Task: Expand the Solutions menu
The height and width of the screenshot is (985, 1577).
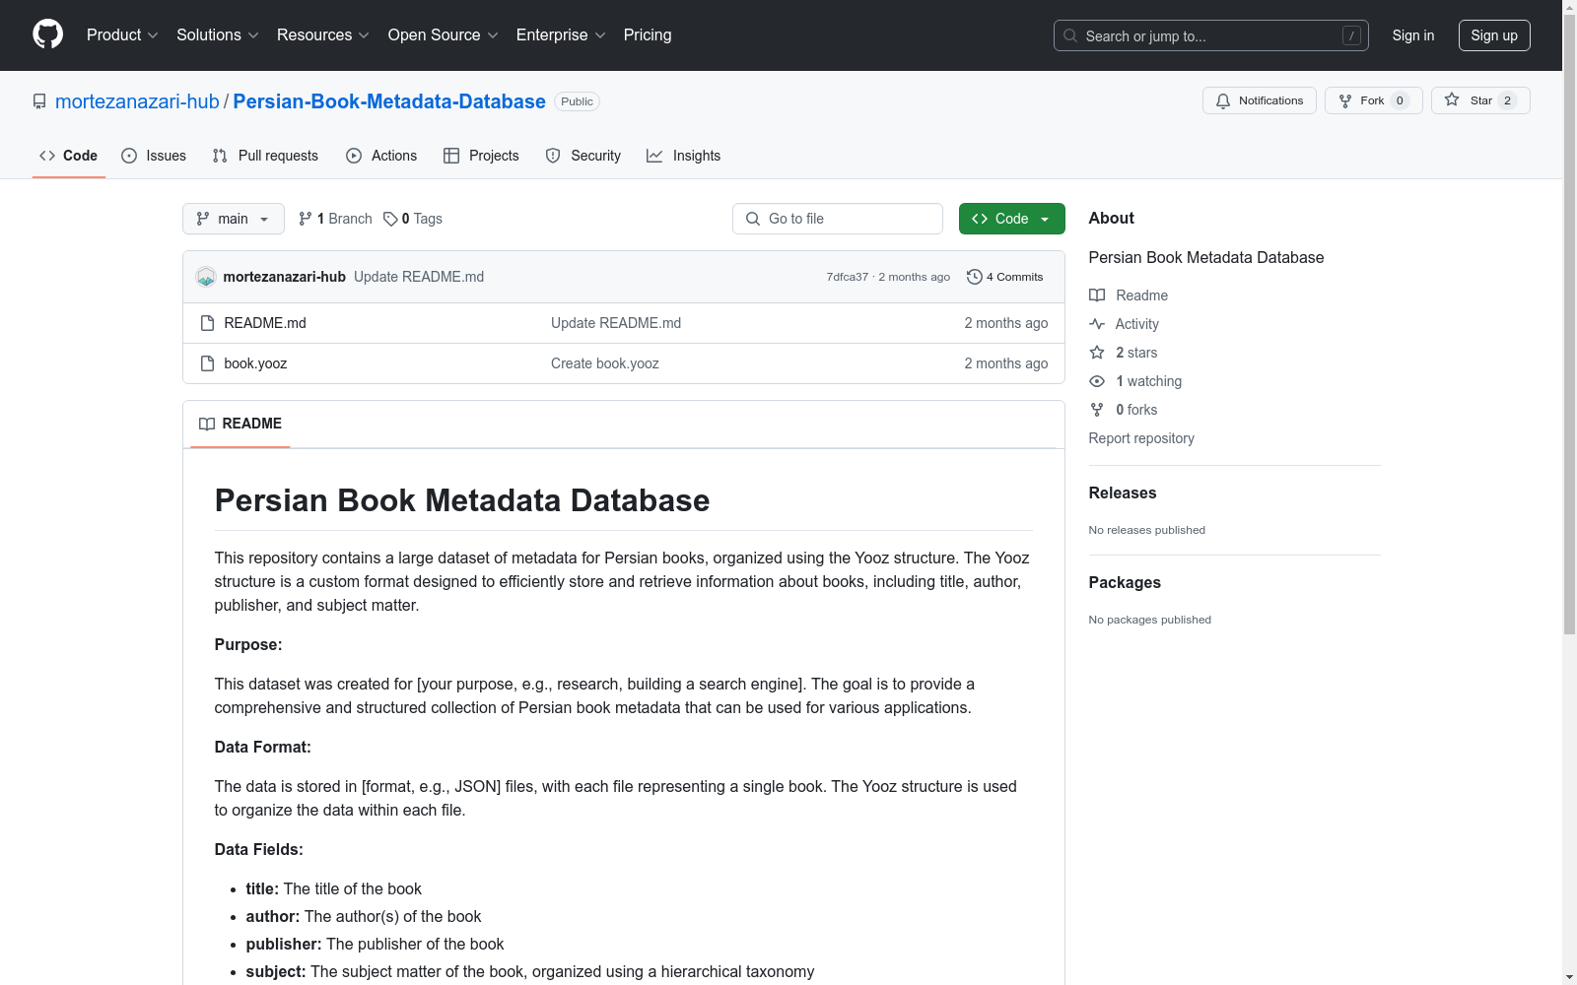Action: [218, 34]
